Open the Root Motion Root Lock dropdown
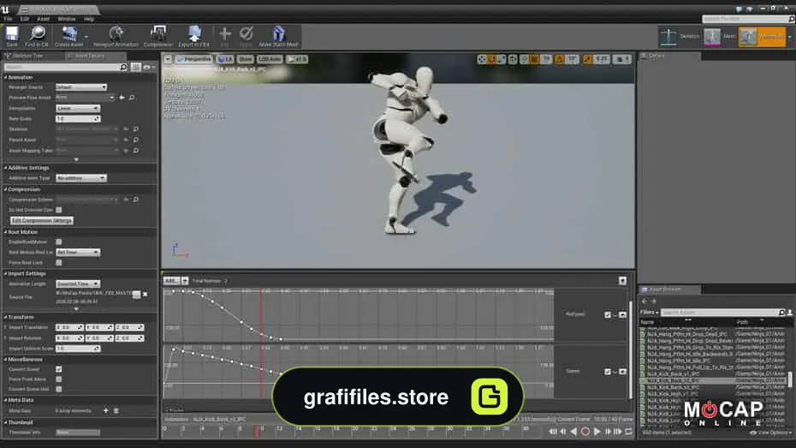Screen dimensions: 796x448 pos(78,253)
